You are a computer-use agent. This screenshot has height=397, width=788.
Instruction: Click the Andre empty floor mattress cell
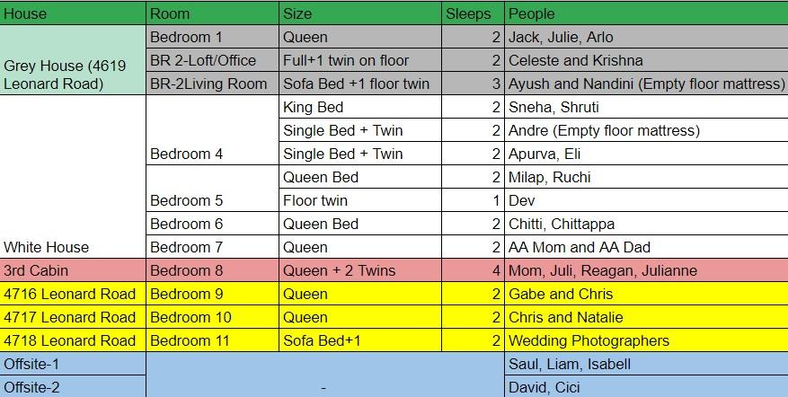tap(646, 130)
